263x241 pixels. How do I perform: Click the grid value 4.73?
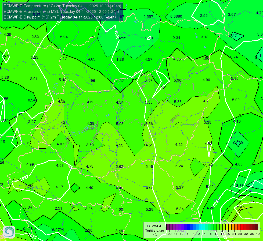coord(90,166)
